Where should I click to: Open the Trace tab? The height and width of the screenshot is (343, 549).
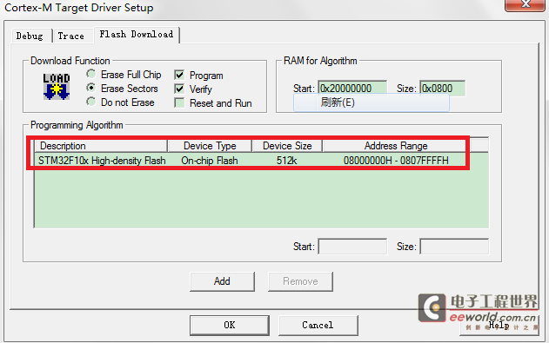[x=70, y=36]
